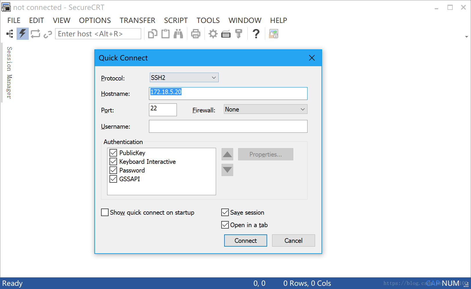The height and width of the screenshot is (289, 471).
Task: Open the SCRIPT menu
Action: pyautogui.click(x=176, y=20)
